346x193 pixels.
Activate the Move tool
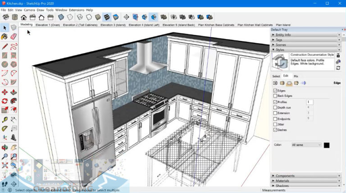[x=5, y=92]
